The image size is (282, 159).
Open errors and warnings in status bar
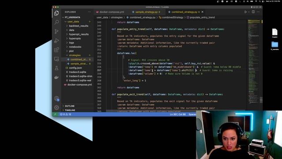tap(66, 114)
